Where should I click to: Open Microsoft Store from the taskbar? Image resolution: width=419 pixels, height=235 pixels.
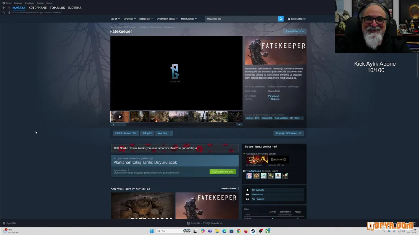point(231,231)
